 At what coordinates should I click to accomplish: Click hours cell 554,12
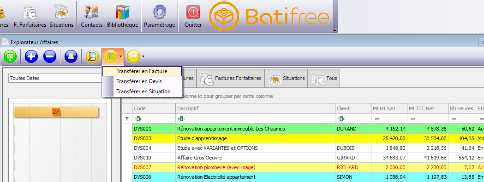462,158
